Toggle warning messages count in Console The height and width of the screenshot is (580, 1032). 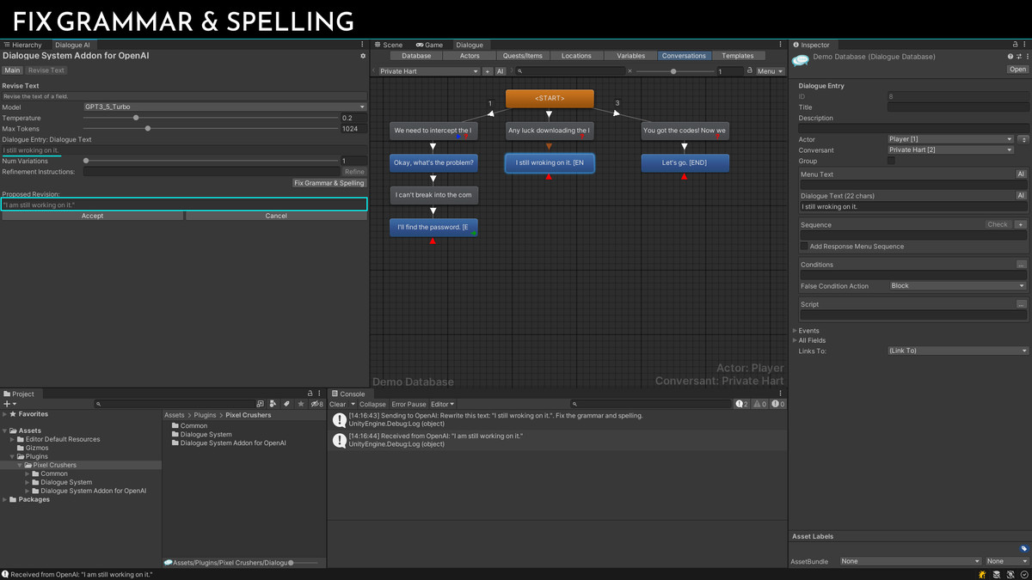[x=759, y=404]
